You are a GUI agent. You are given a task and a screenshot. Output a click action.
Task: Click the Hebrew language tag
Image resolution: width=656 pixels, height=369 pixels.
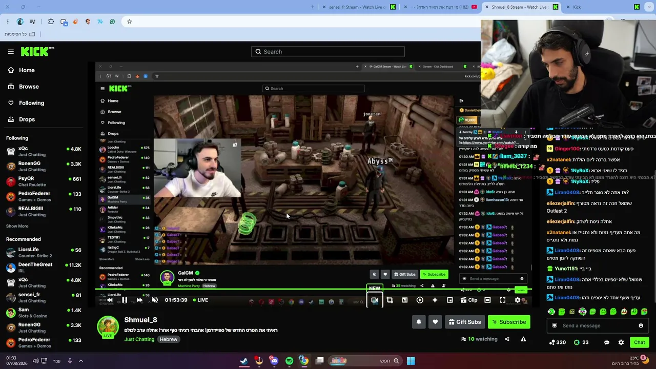[169, 339]
